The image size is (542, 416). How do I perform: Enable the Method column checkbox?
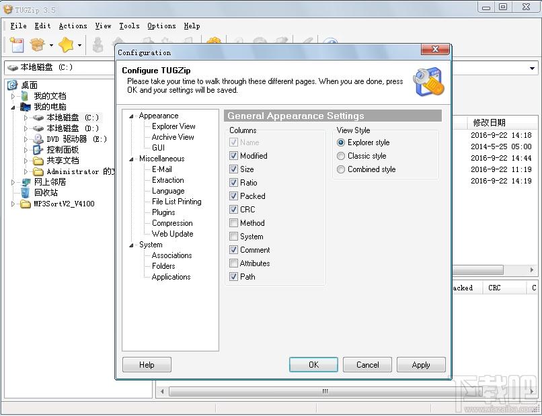click(233, 223)
